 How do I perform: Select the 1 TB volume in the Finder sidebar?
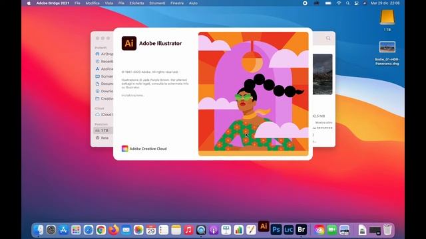(104, 131)
